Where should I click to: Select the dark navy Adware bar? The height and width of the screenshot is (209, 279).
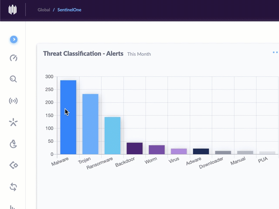[x=201, y=152]
